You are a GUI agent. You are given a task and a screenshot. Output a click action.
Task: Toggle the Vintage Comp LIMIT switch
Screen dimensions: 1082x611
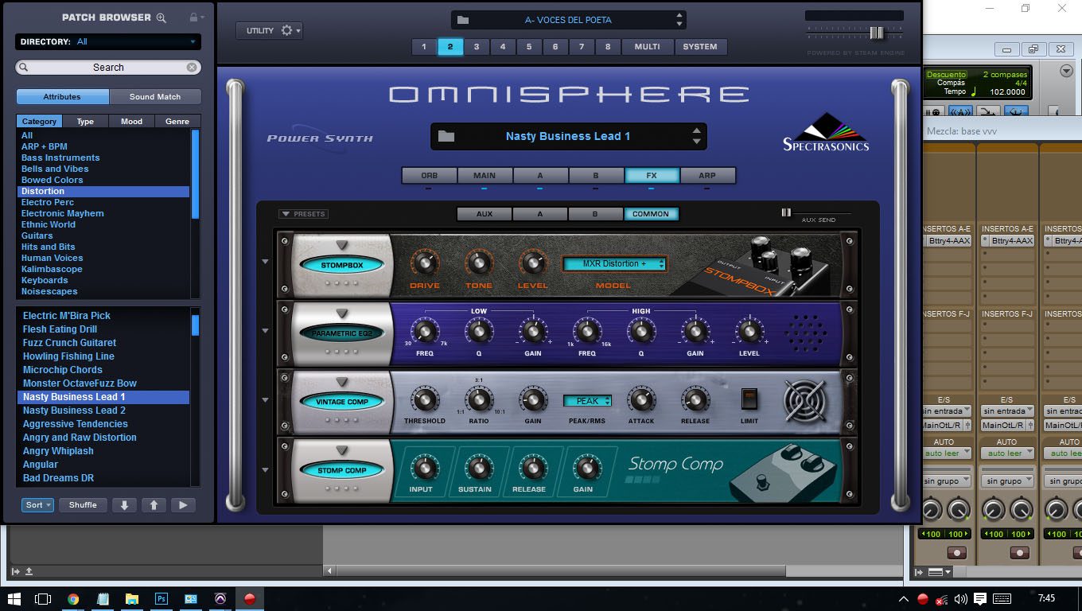click(x=749, y=399)
